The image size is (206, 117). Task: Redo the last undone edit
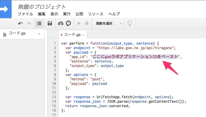(x=29, y=24)
